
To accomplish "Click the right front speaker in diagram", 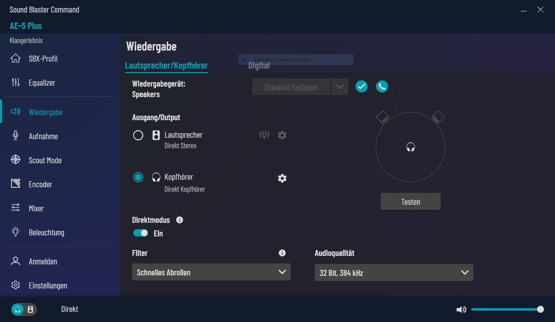I will [x=438, y=117].
